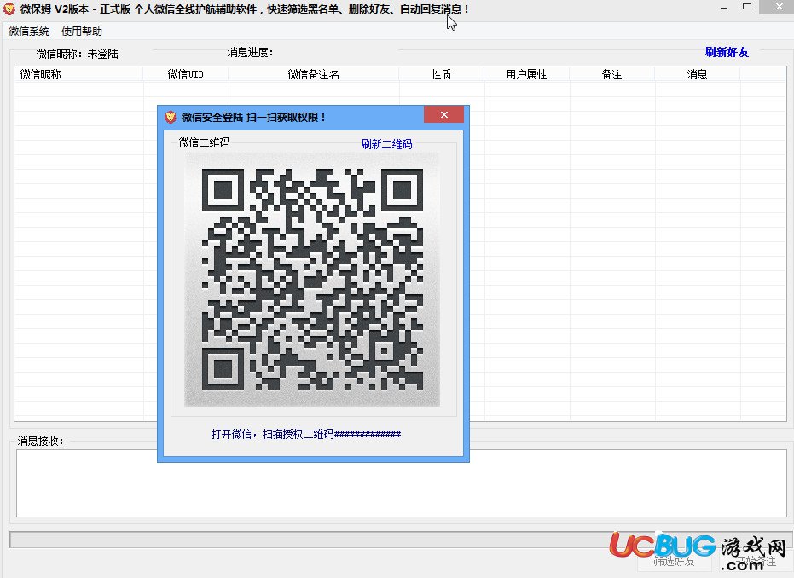Maximize the main 微保姆 window
The height and width of the screenshot is (578, 794).
[x=747, y=7]
